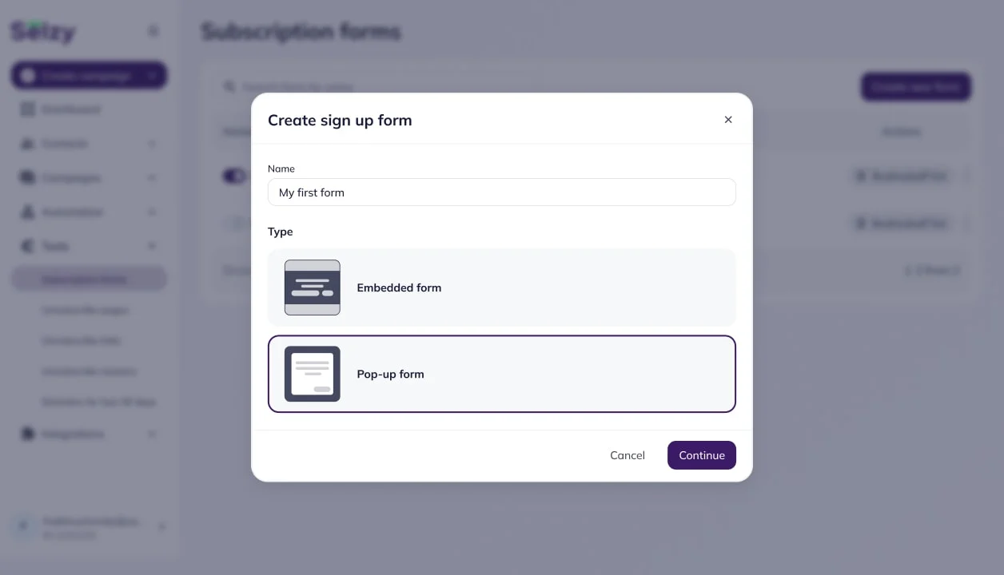Open the Create campaign dropdown arrow
The height and width of the screenshot is (575, 1004).
pos(152,77)
